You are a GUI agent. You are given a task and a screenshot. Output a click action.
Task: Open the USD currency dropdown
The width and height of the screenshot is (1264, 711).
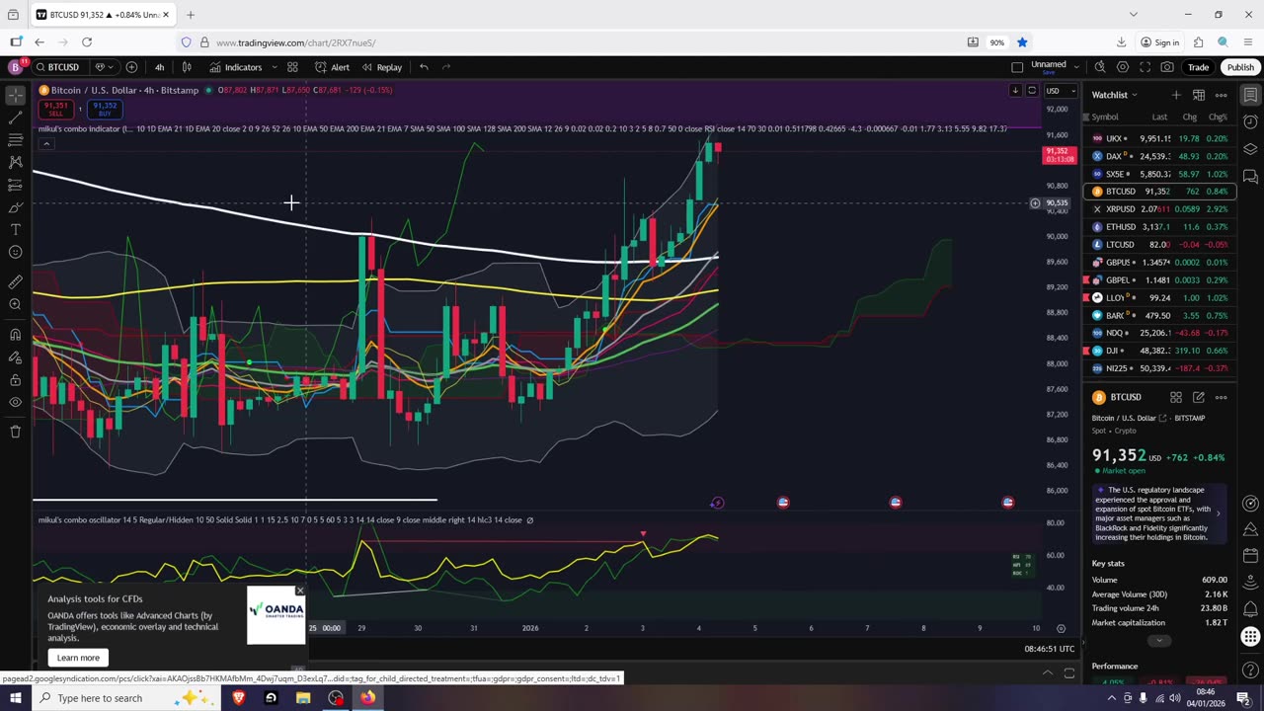pos(1061,91)
